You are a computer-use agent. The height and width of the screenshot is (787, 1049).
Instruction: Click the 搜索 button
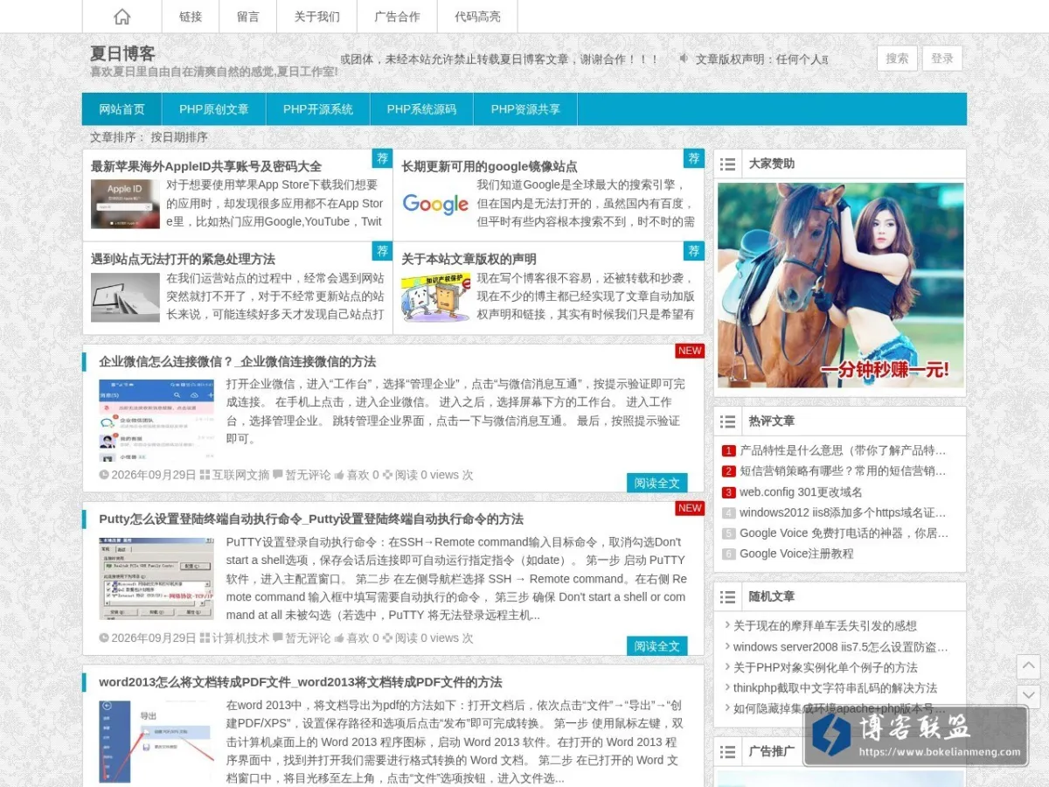pos(897,59)
